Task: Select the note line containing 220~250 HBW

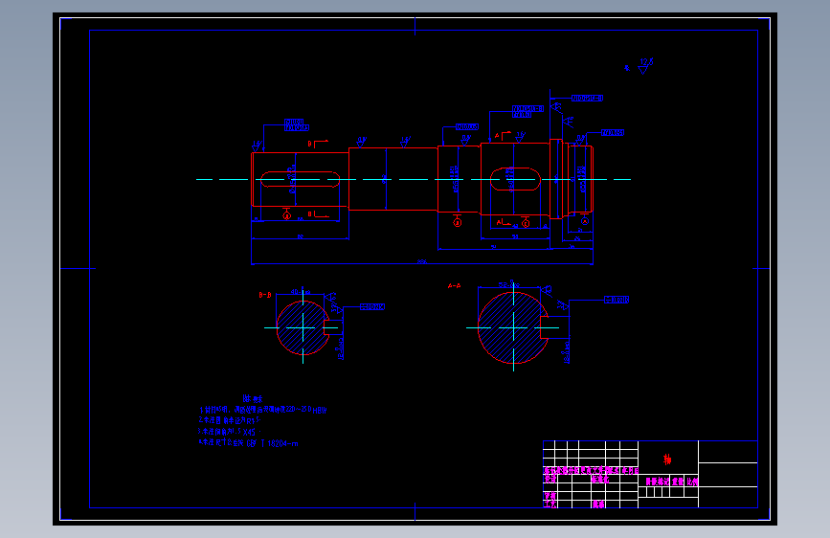Action: 263,410
